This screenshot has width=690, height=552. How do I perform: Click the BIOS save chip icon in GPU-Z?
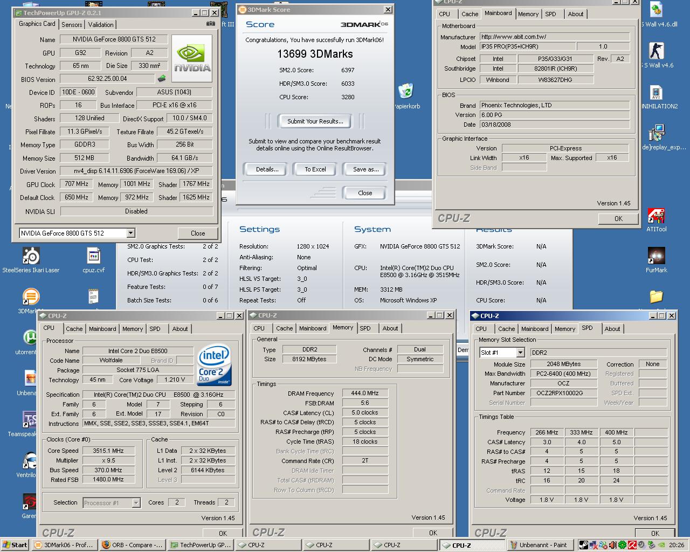pos(162,79)
